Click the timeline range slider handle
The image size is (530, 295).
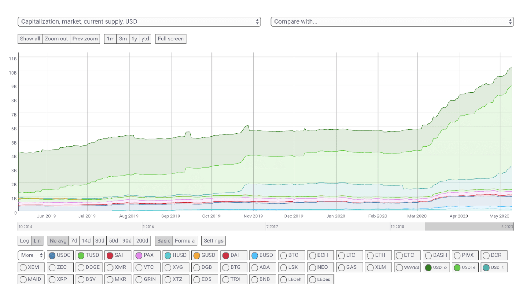[x=469, y=227]
